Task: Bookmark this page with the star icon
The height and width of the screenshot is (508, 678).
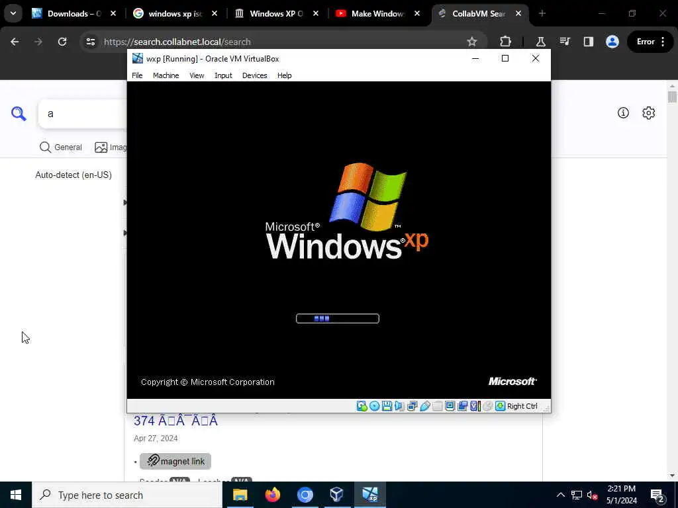Action: [471, 42]
